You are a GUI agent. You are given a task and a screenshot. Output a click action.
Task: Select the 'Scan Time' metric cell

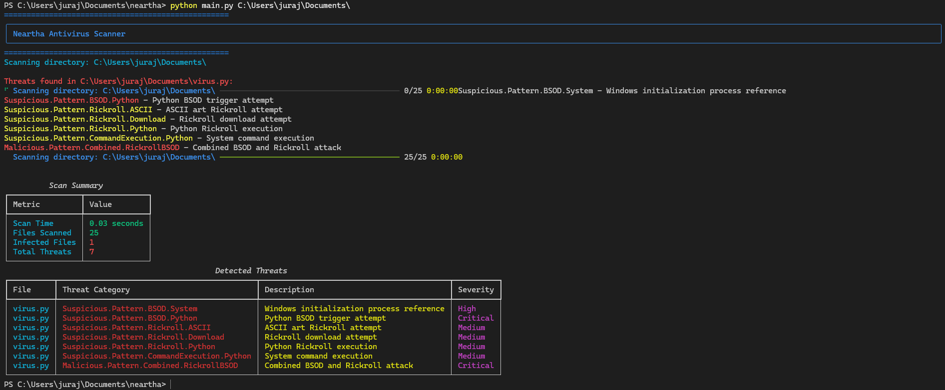[33, 223]
